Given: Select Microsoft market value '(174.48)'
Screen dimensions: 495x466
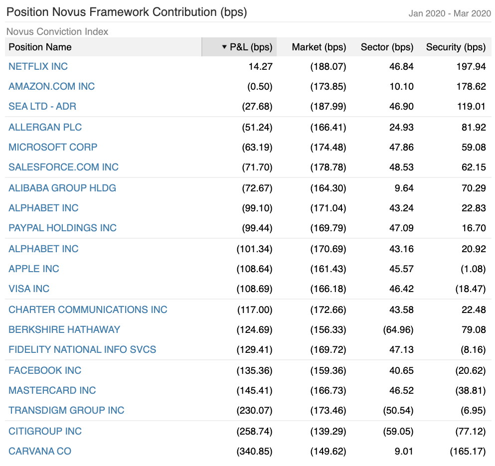Looking at the screenshot, I should tap(329, 147).
